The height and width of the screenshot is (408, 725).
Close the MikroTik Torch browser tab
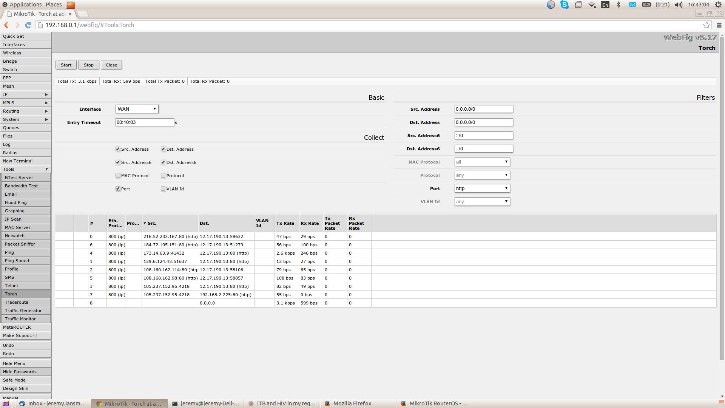point(70,14)
